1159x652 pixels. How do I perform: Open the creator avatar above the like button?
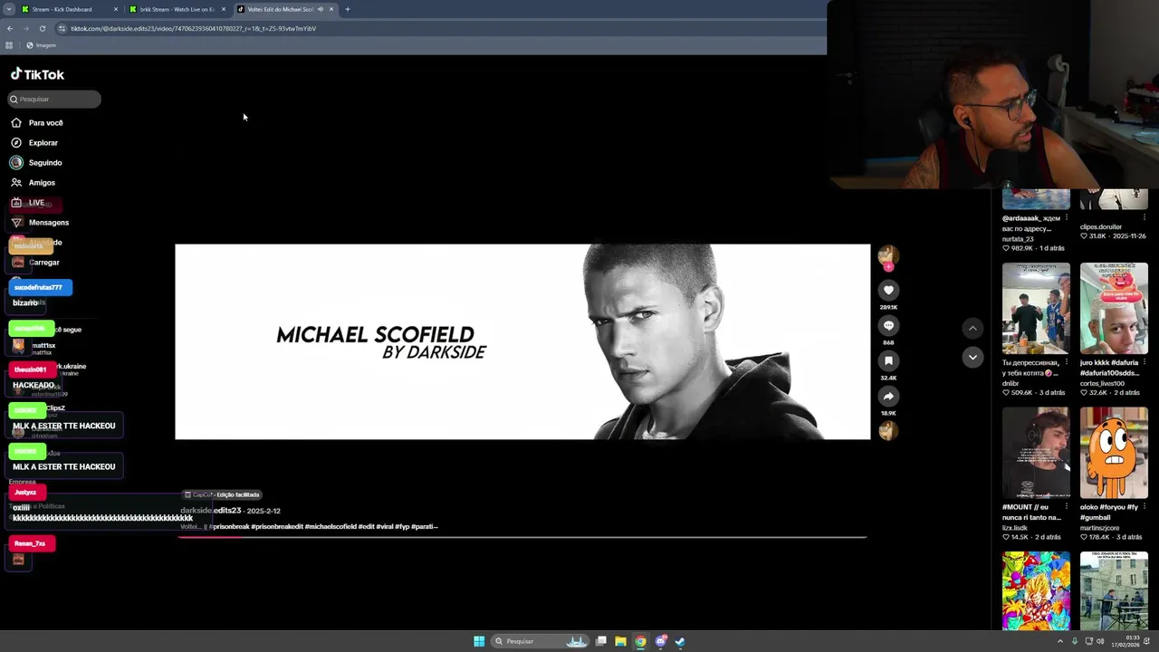point(888,256)
